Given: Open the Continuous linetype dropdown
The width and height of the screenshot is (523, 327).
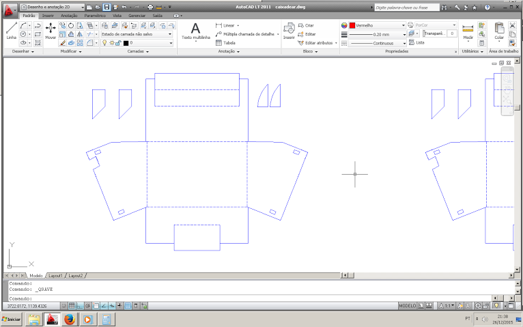Looking at the screenshot, I should [x=378, y=43].
